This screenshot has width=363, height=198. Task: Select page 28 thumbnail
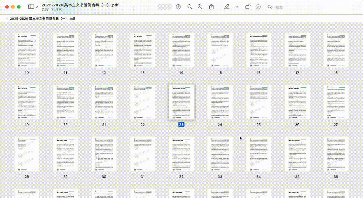click(x=27, y=154)
